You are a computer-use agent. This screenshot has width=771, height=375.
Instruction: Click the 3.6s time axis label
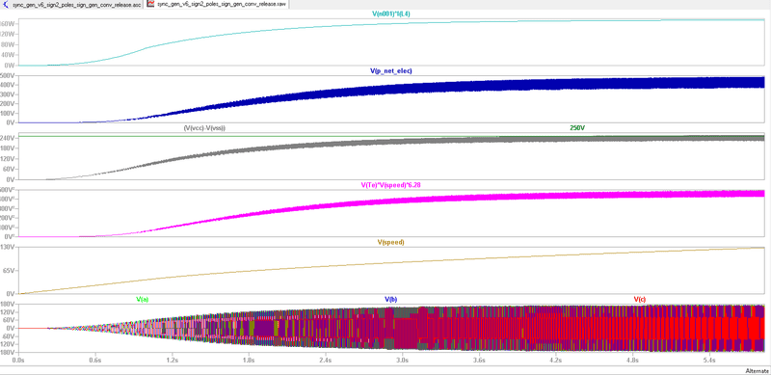click(479, 361)
